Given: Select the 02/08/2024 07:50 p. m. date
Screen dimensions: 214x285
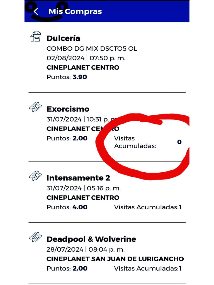Looking at the screenshot, I should click(86, 58).
